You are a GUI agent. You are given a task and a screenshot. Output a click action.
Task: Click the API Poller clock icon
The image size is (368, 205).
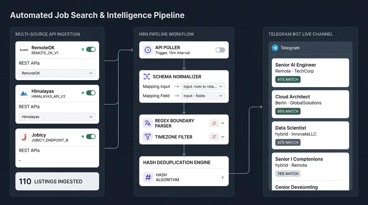(x=148, y=50)
